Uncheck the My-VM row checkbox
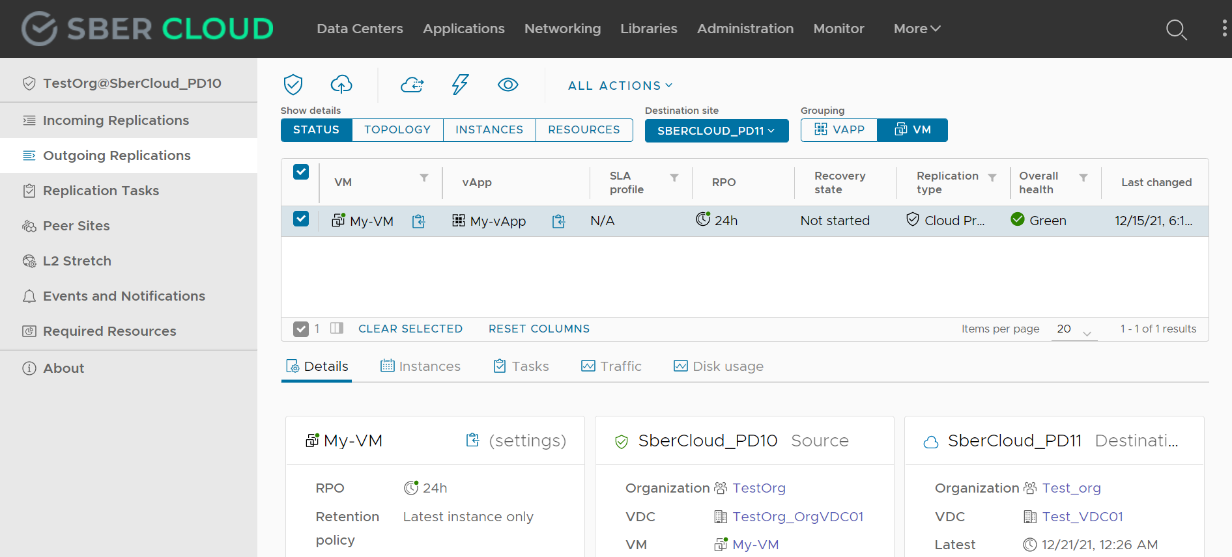This screenshot has width=1232, height=557. coord(301,219)
